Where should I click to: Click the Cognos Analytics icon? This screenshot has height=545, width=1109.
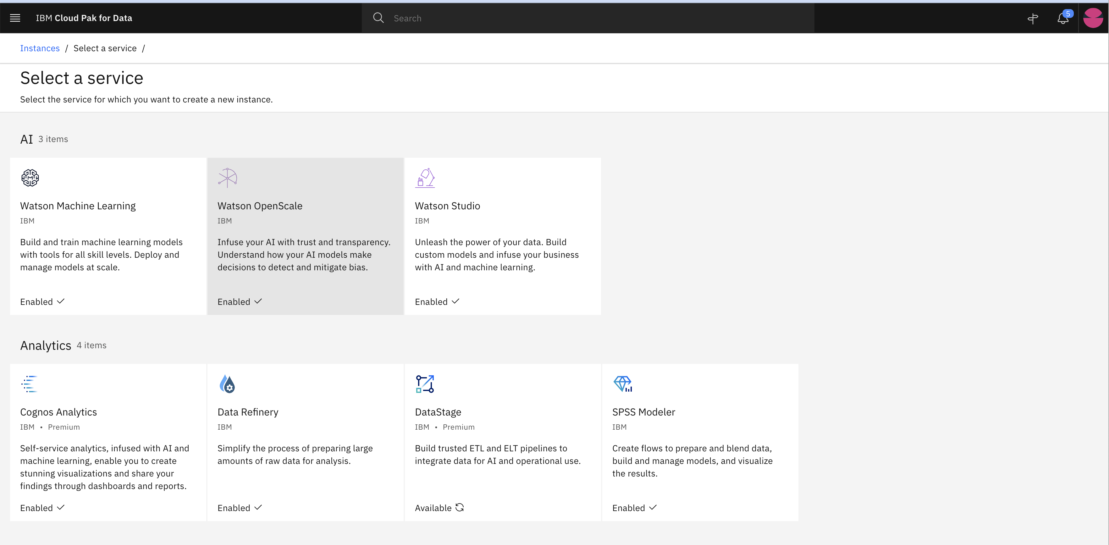pyautogui.click(x=29, y=383)
